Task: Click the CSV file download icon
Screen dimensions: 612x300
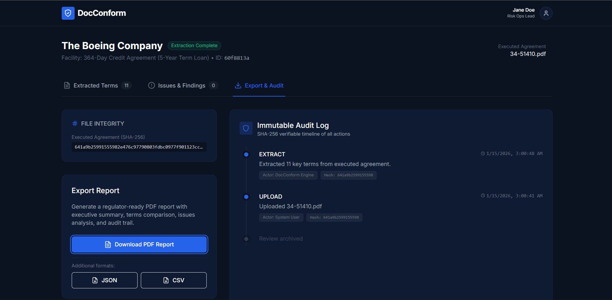Action: (166, 280)
